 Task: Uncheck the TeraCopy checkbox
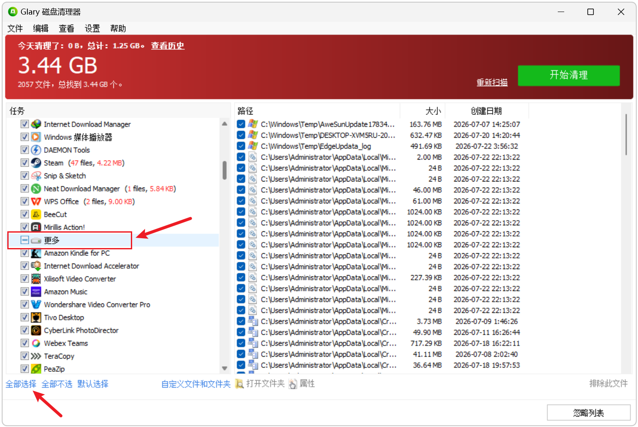pos(25,356)
